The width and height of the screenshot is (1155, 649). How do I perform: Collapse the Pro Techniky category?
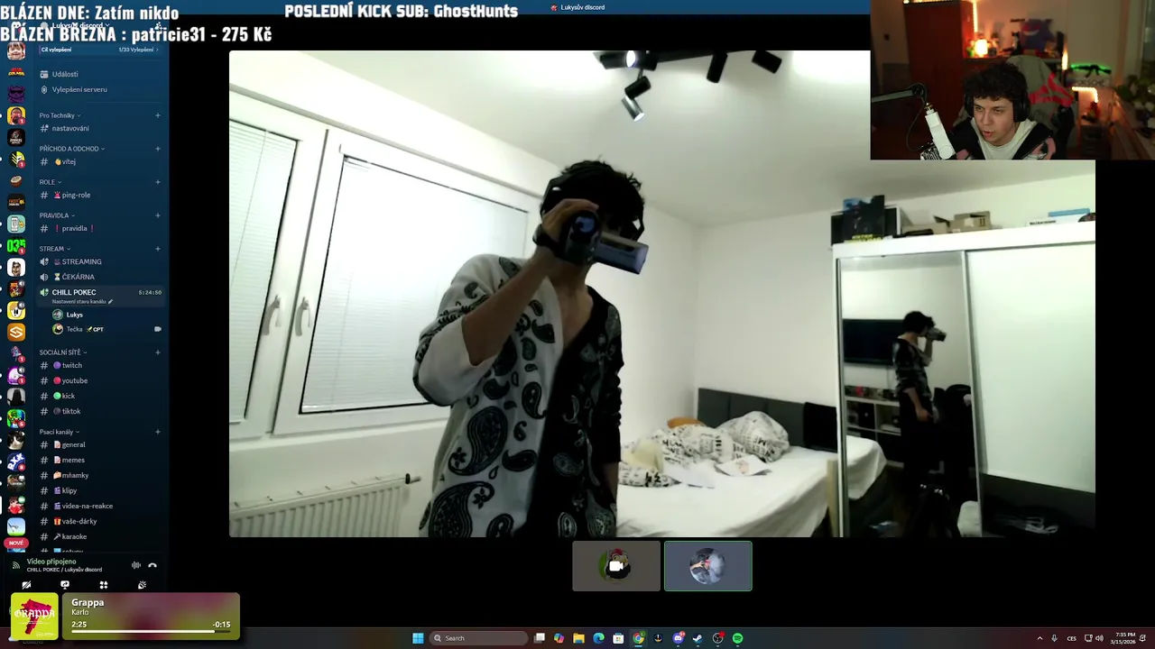(x=60, y=115)
